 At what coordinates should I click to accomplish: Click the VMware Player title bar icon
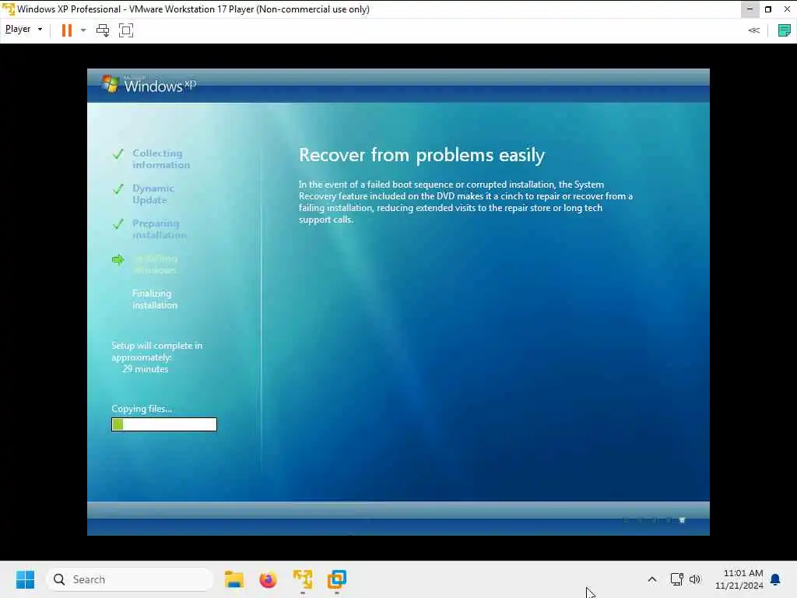click(x=8, y=9)
